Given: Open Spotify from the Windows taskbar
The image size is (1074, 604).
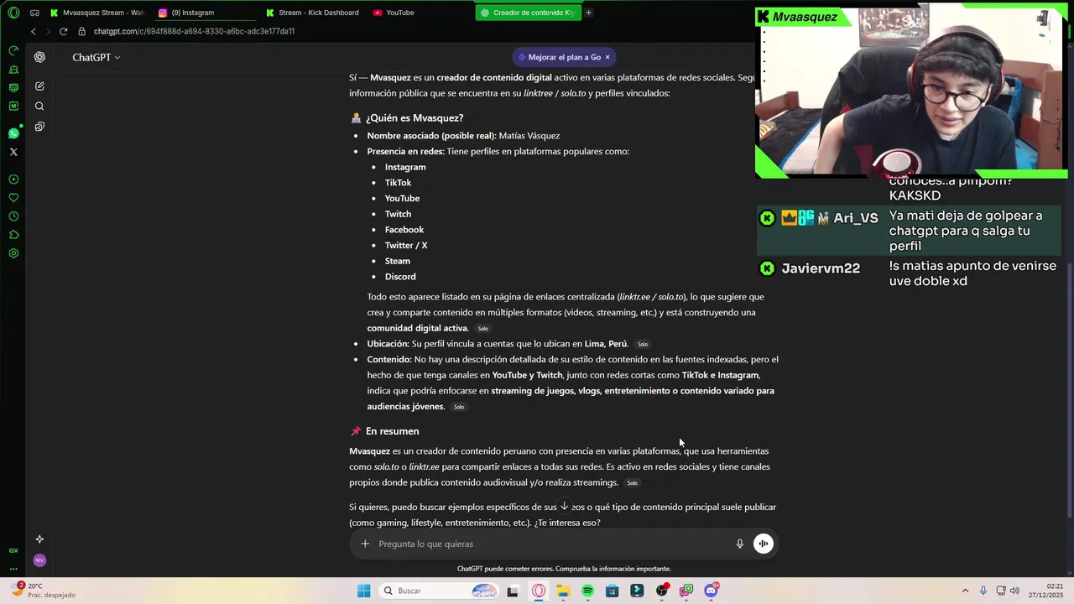Looking at the screenshot, I should 587,591.
